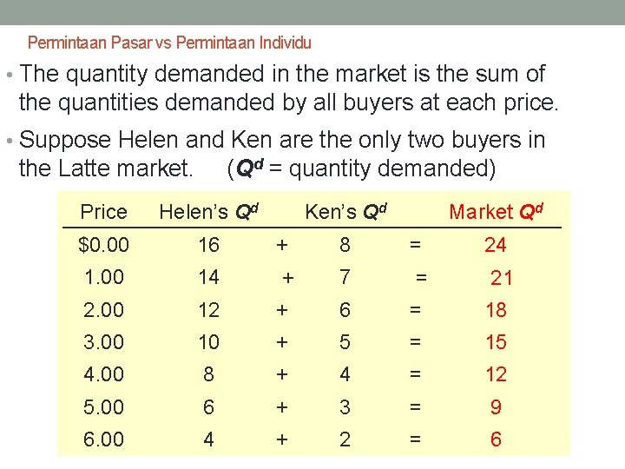Select the $0.00 price cell
The image size is (625, 469).
103,245
